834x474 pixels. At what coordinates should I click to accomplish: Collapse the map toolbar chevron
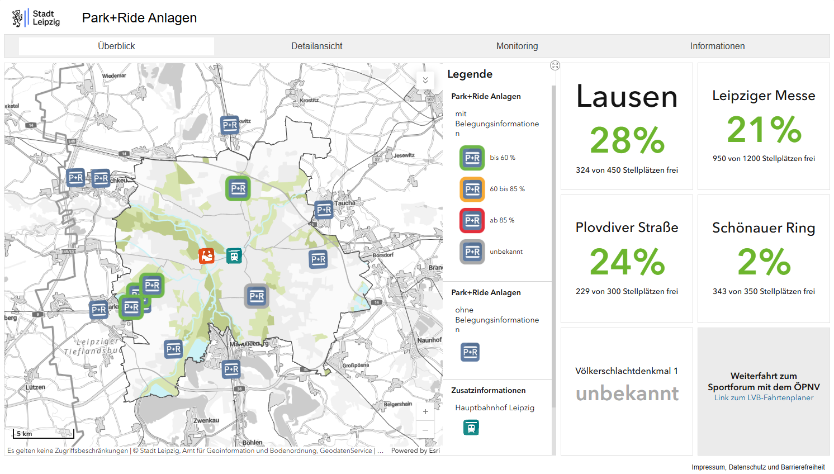pyautogui.click(x=425, y=80)
